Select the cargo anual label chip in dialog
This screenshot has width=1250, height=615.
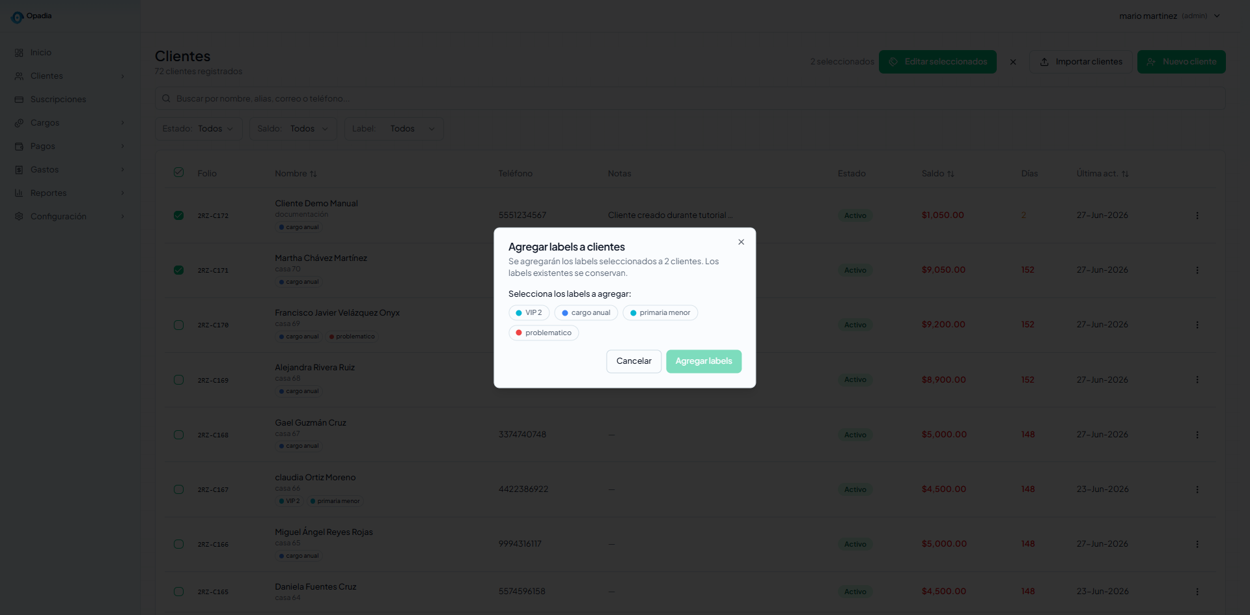tap(586, 313)
